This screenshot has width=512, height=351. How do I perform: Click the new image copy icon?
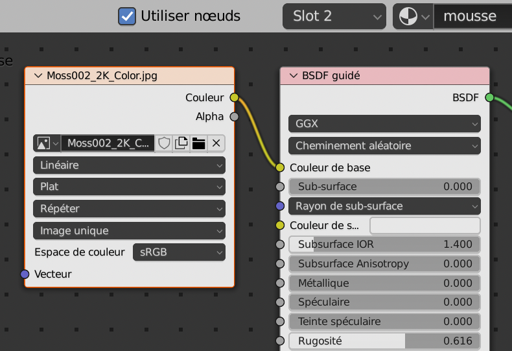pyautogui.click(x=181, y=143)
